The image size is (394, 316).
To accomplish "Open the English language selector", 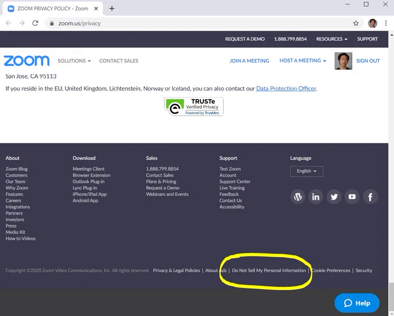I will click(x=307, y=171).
